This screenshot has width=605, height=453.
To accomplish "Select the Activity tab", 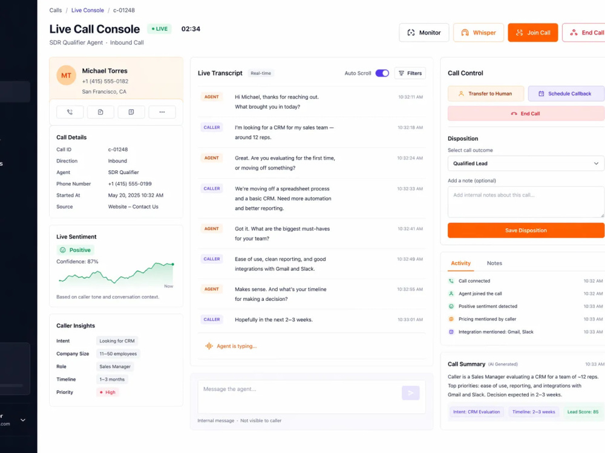I will tap(460, 263).
